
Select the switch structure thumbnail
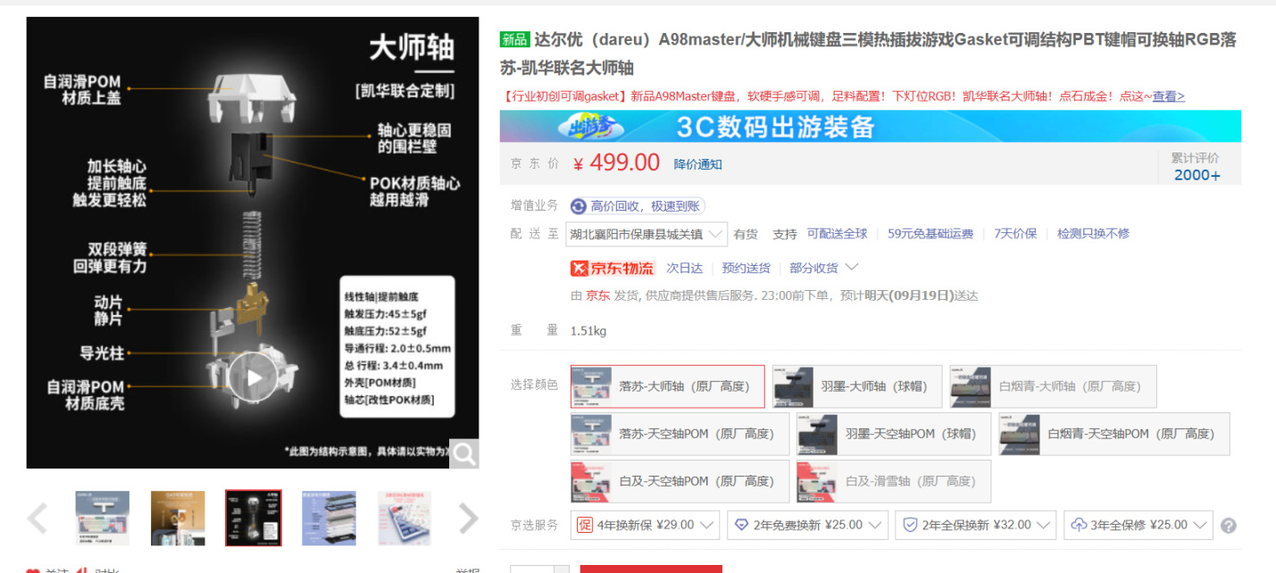254,518
